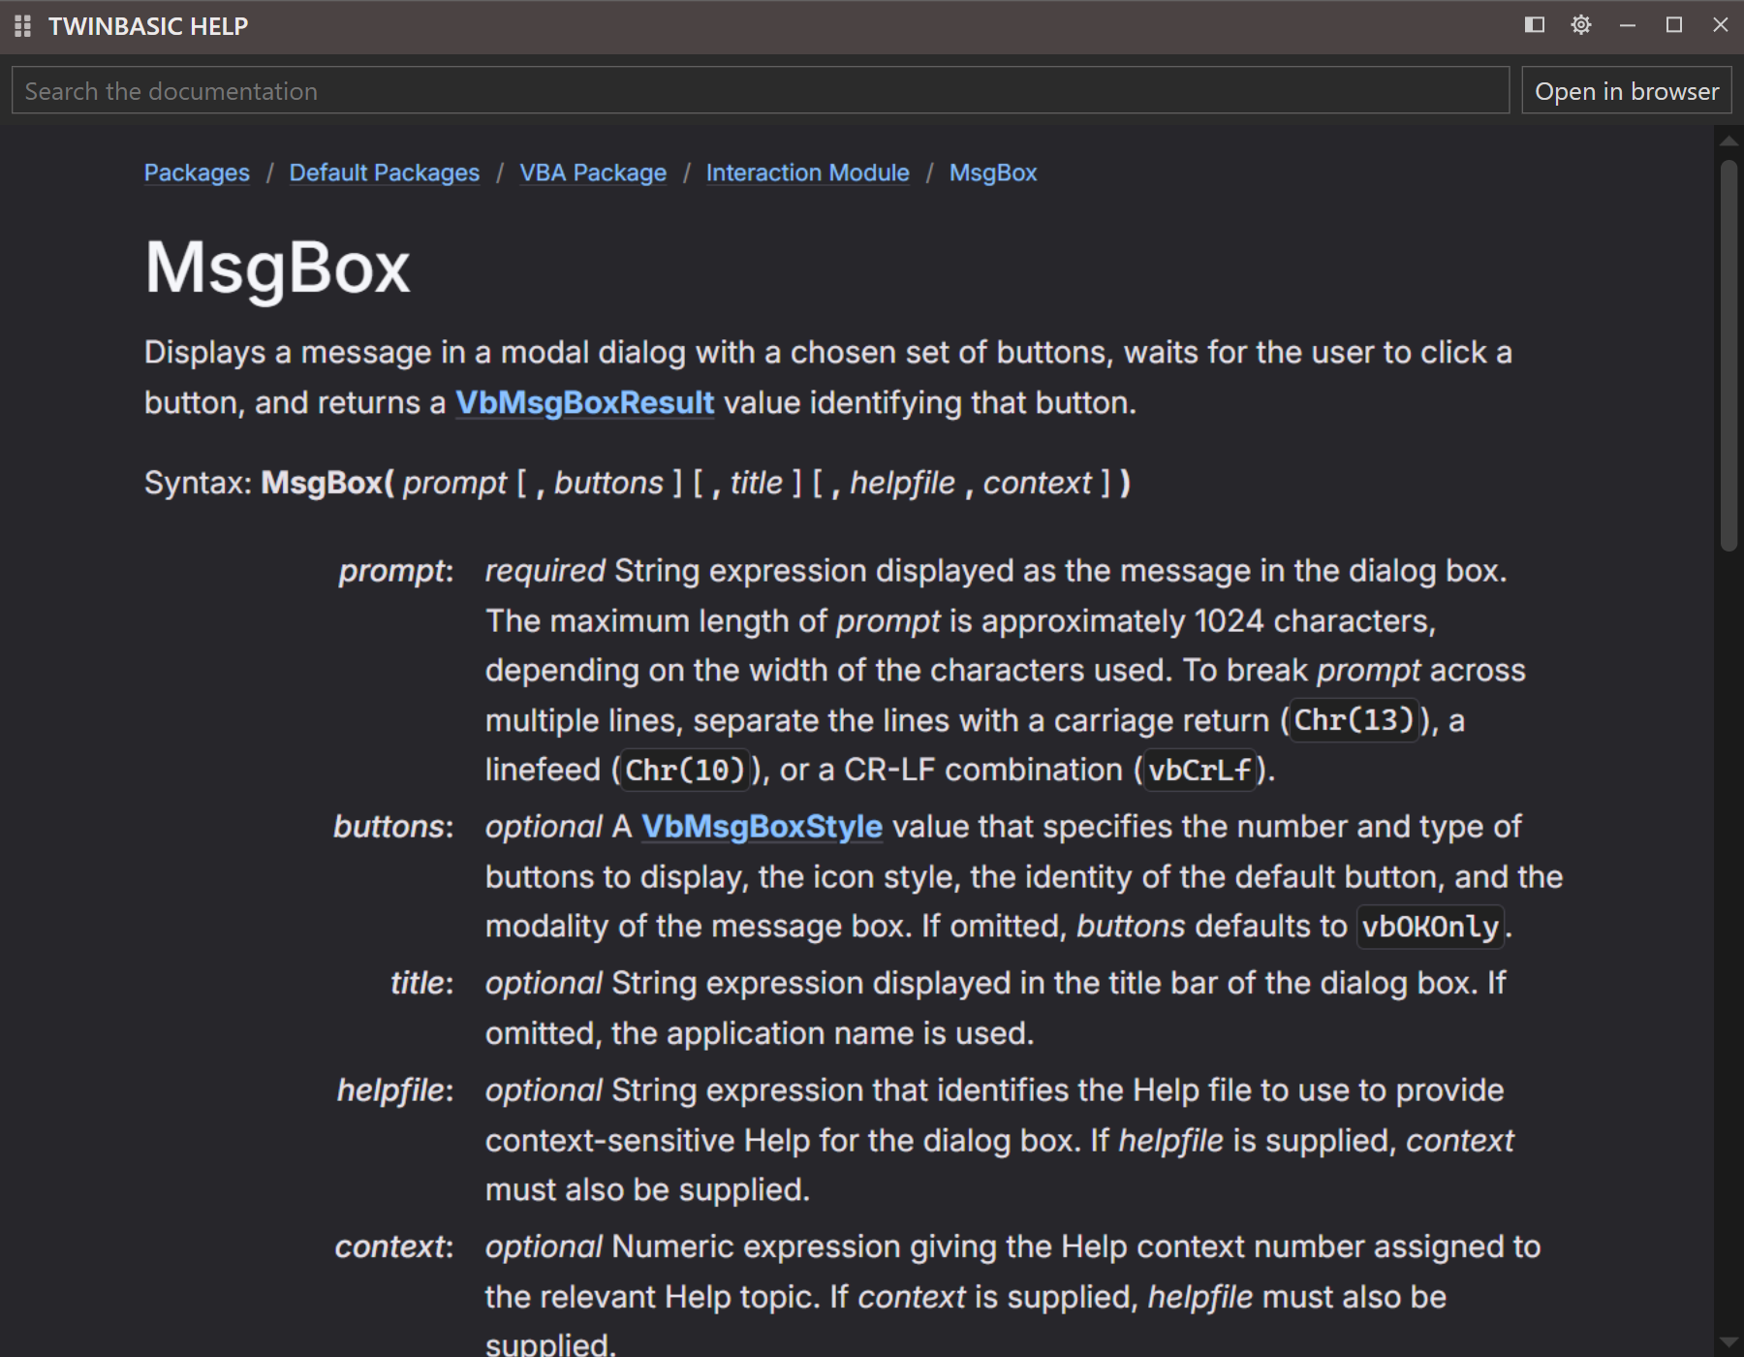Image resolution: width=1744 pixels, height=1357 pixels.
Task: Navigate to Interaction Module breadcrumb
Action: point(808,173)
